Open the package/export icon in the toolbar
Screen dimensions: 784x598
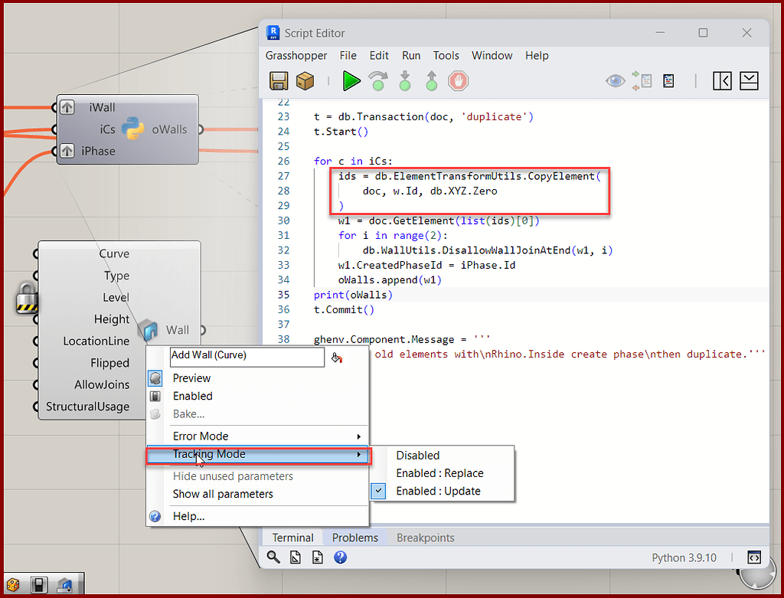pyautogui.click(x=303, y=80)
